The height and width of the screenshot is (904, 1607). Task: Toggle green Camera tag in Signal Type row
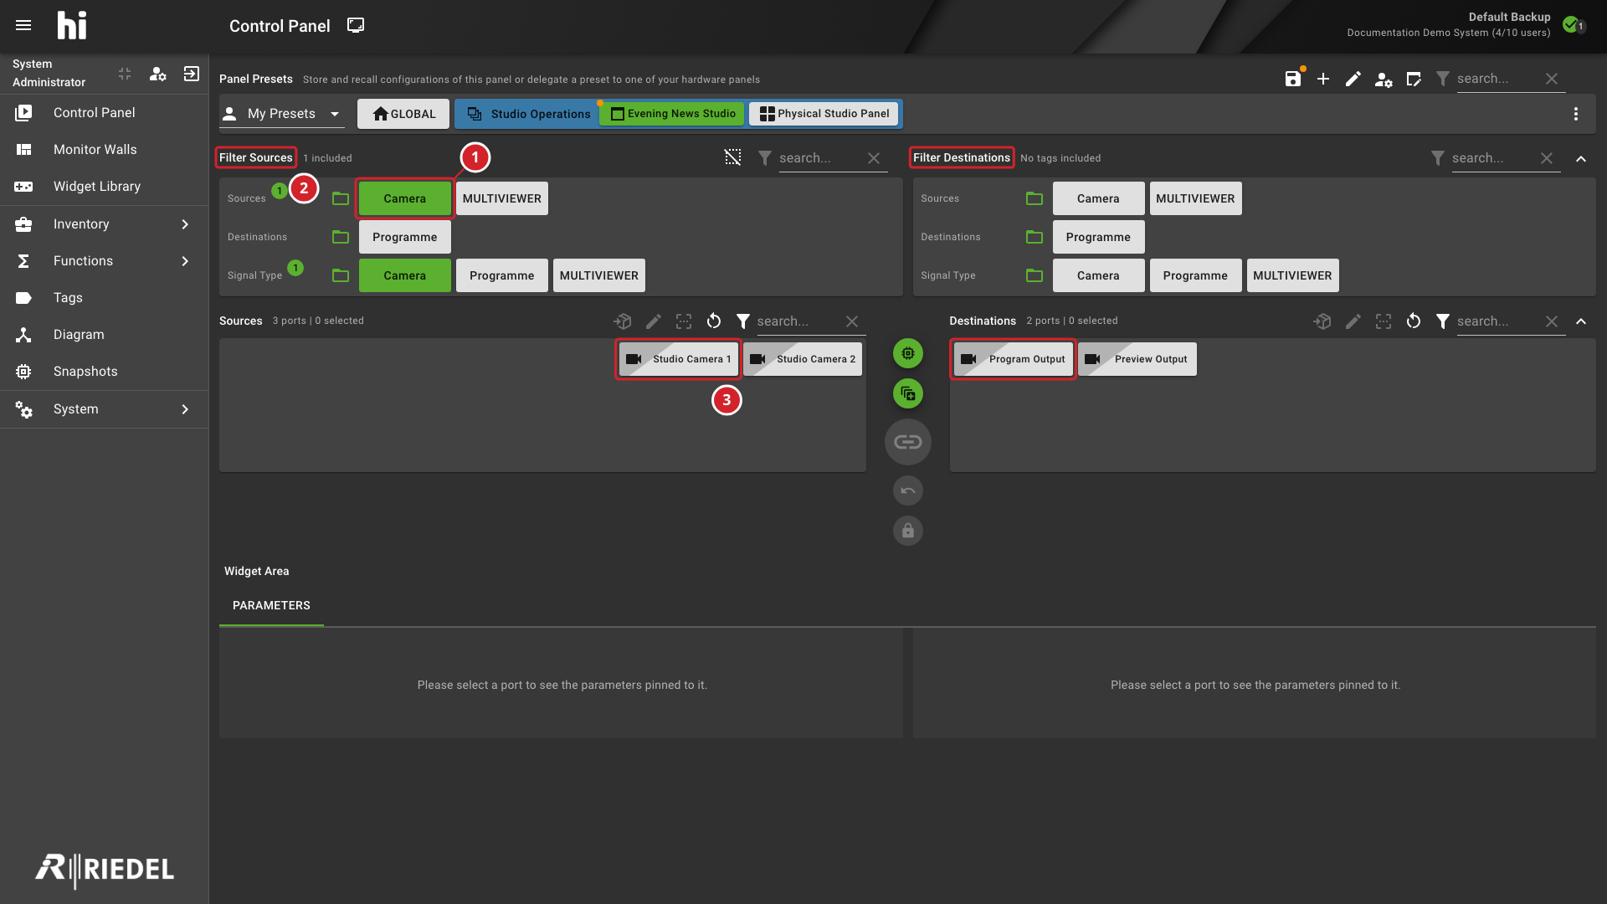pos(405,275)
